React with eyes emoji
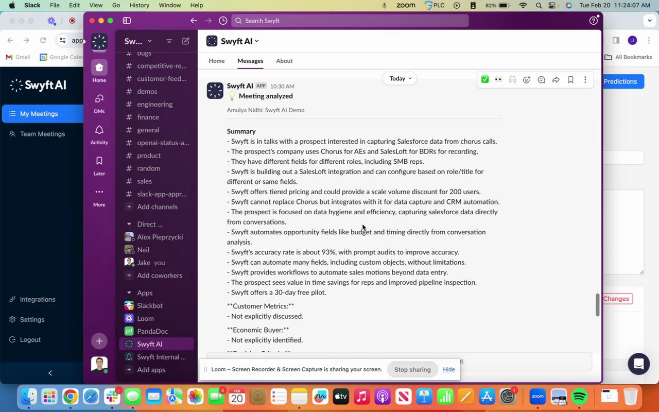 click(x=498, y=80)
